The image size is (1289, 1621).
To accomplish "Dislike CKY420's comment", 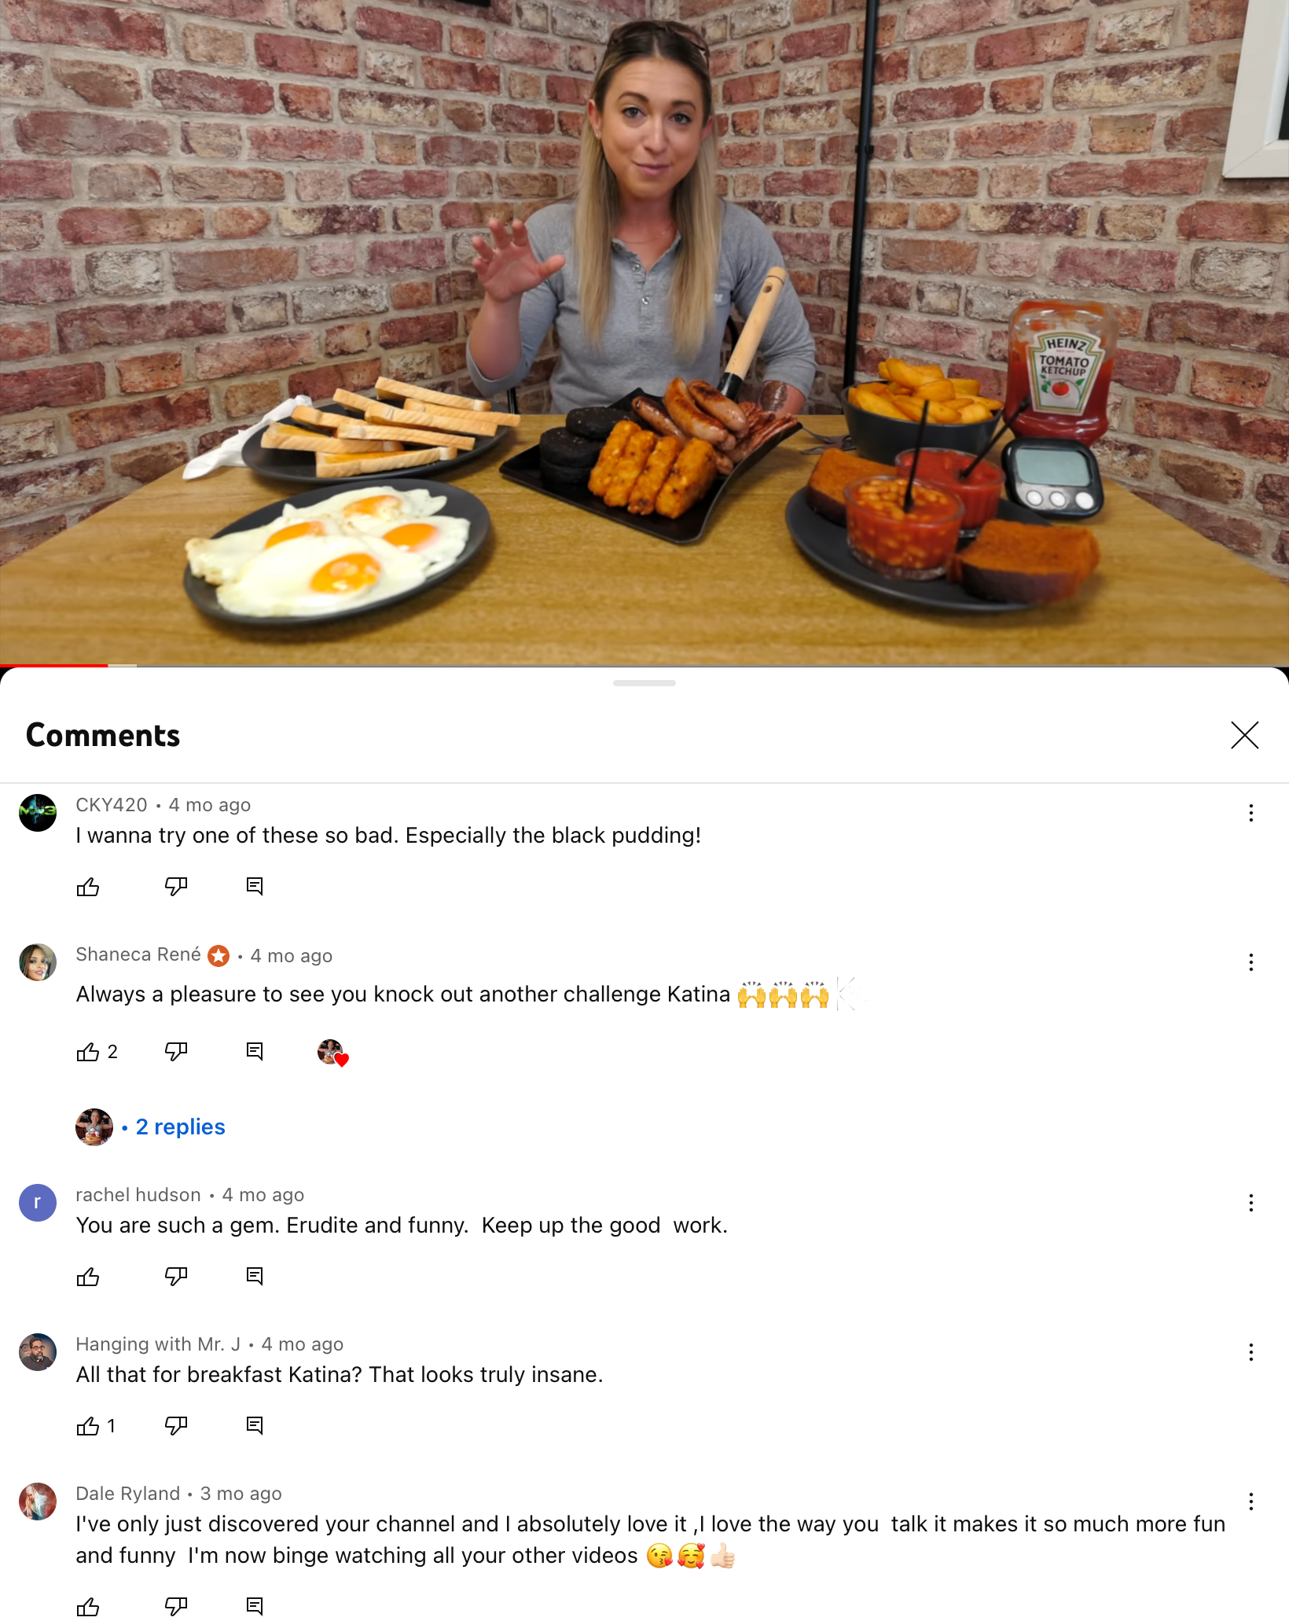I will coord(176,887).
